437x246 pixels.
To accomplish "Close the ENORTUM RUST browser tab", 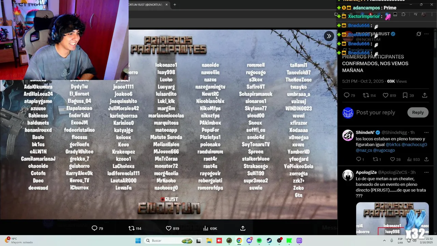I will click(167, 4).
